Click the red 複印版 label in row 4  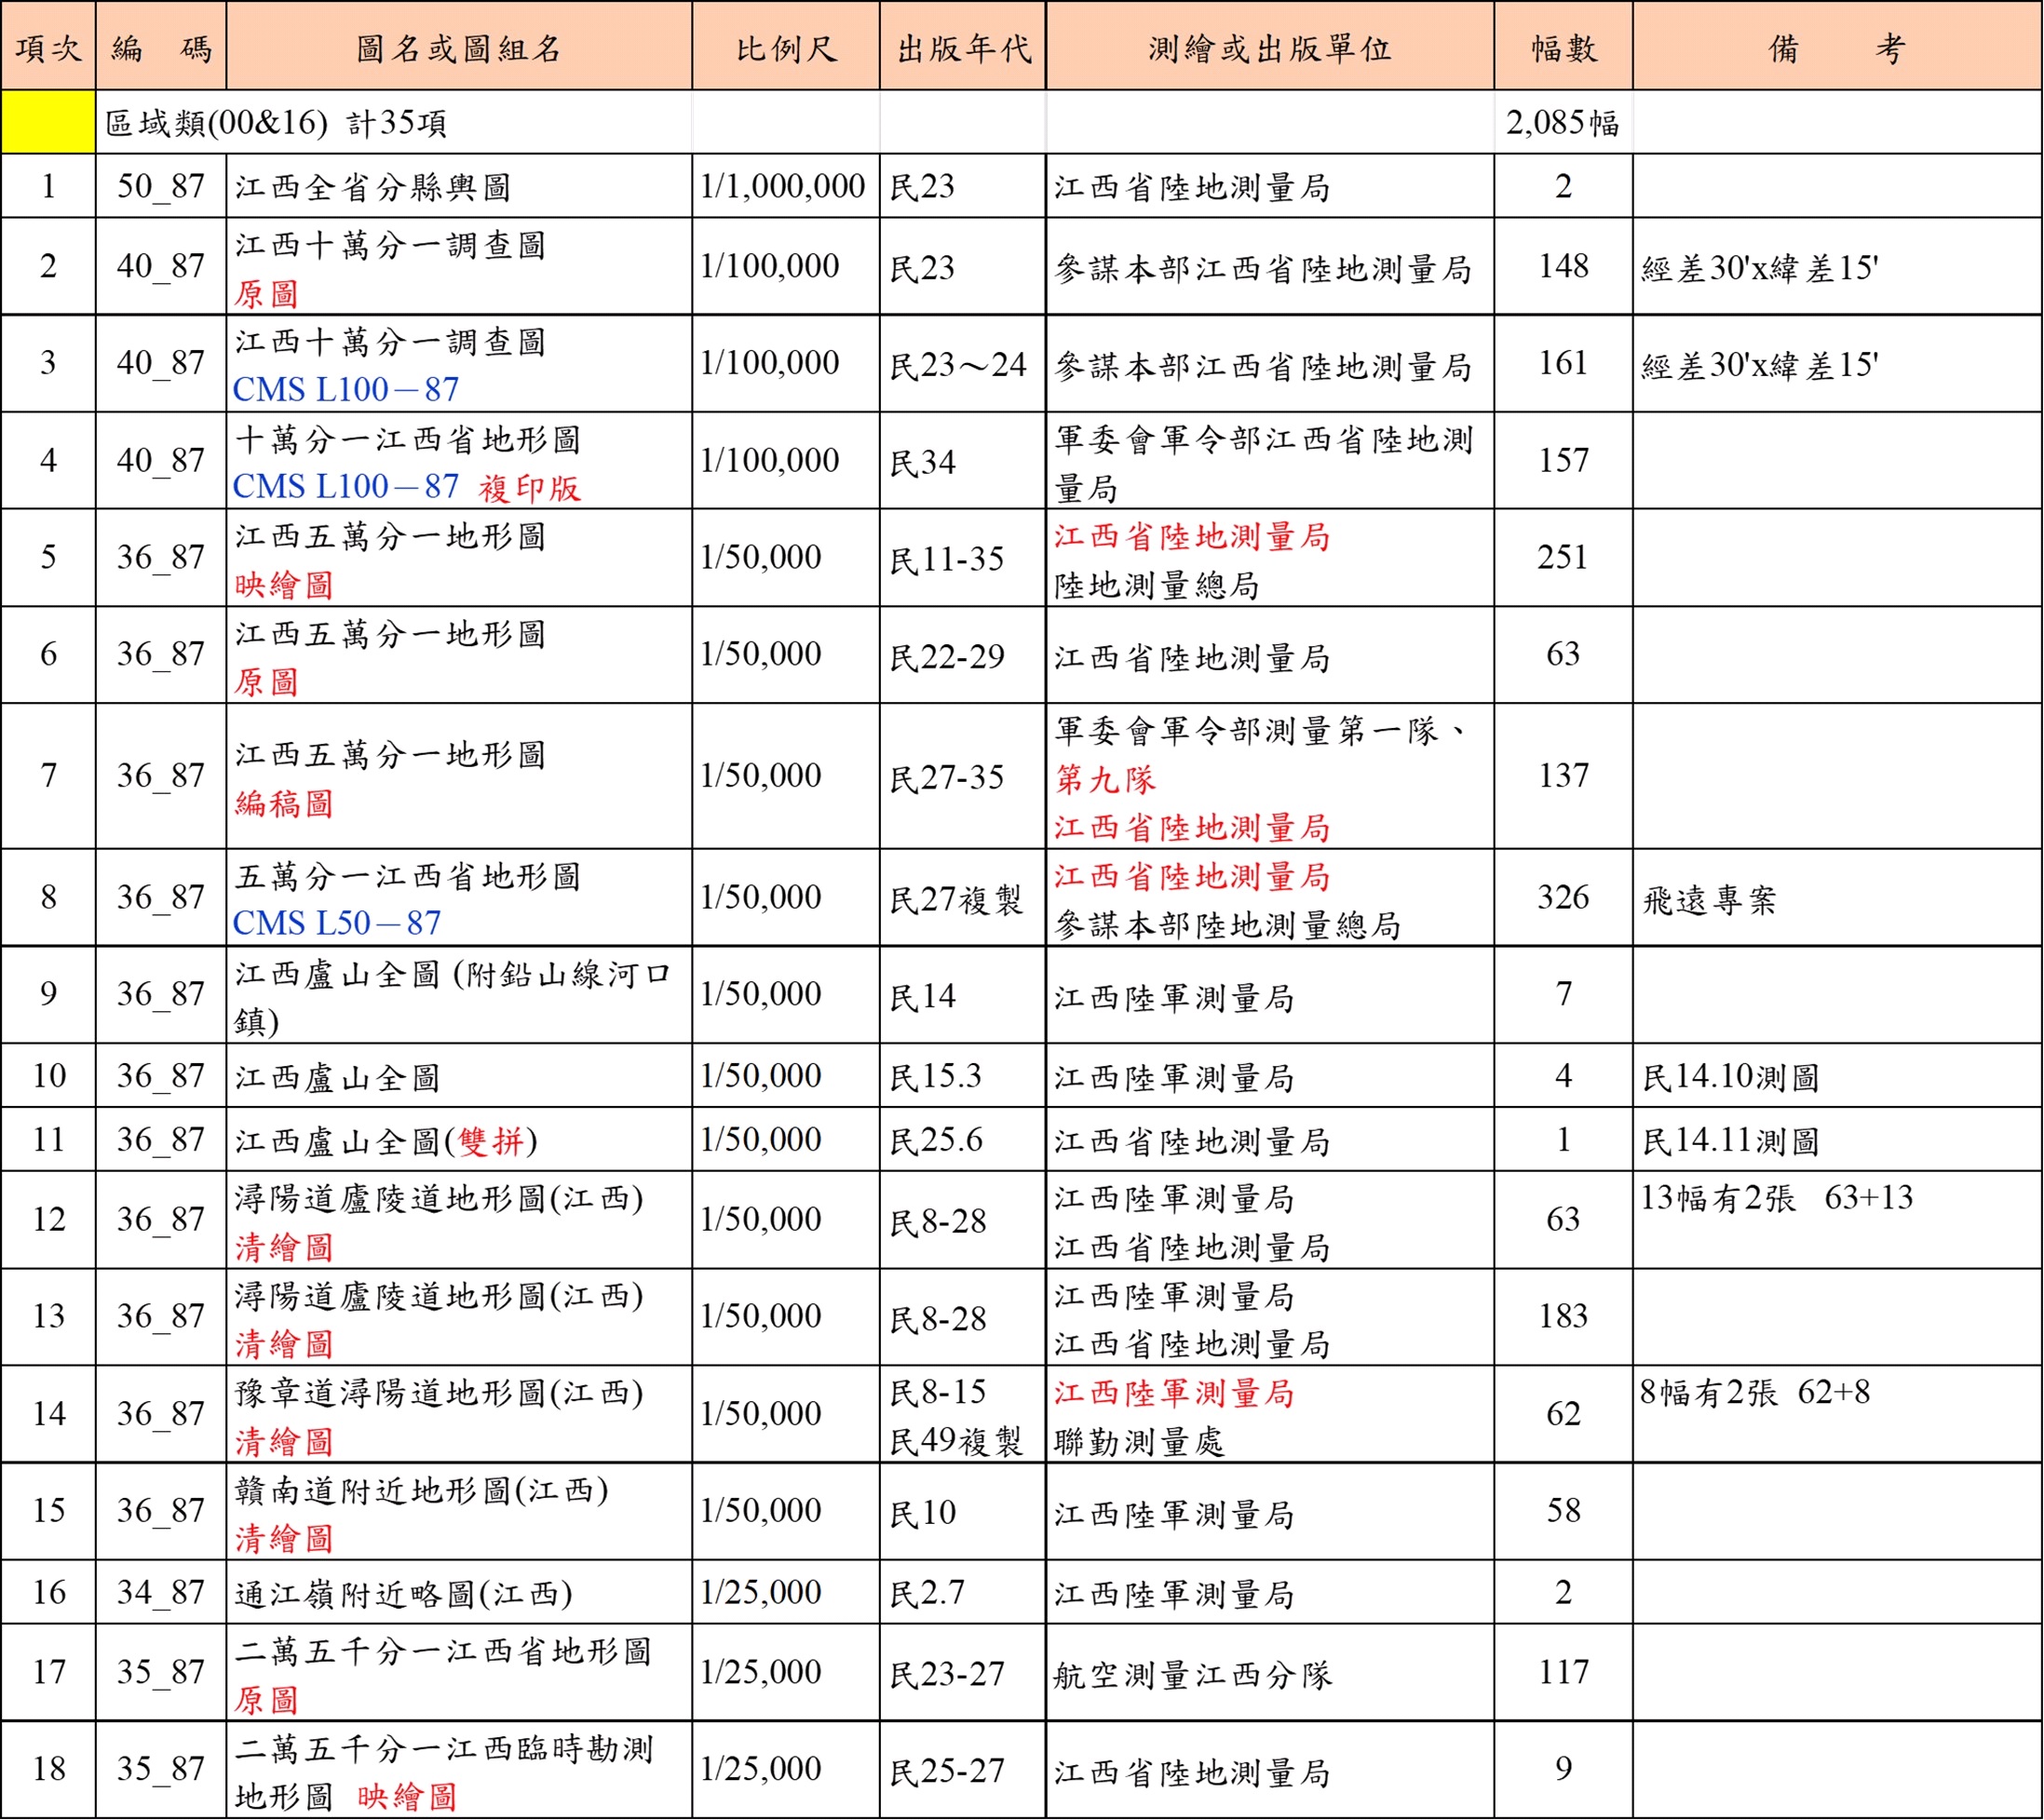pyautogui.click(x=529, y=488)
